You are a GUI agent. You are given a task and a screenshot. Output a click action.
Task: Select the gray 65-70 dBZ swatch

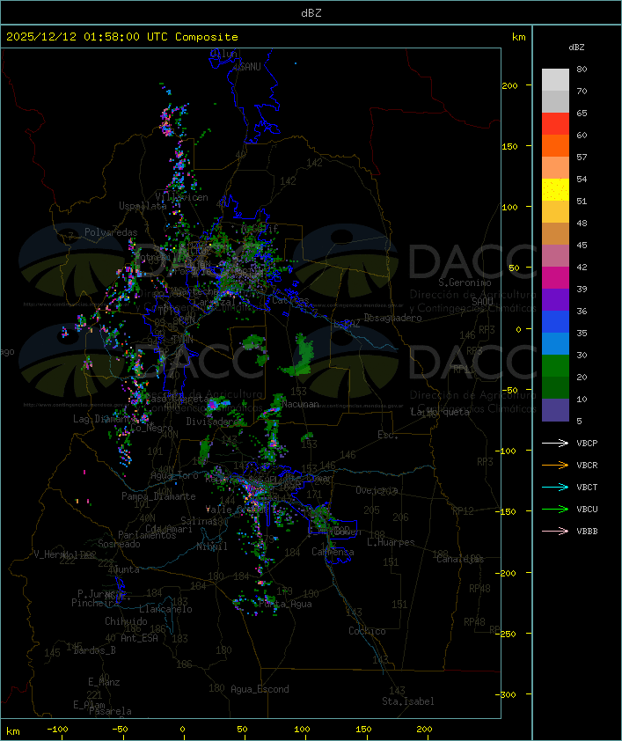(x=555, y=101)
